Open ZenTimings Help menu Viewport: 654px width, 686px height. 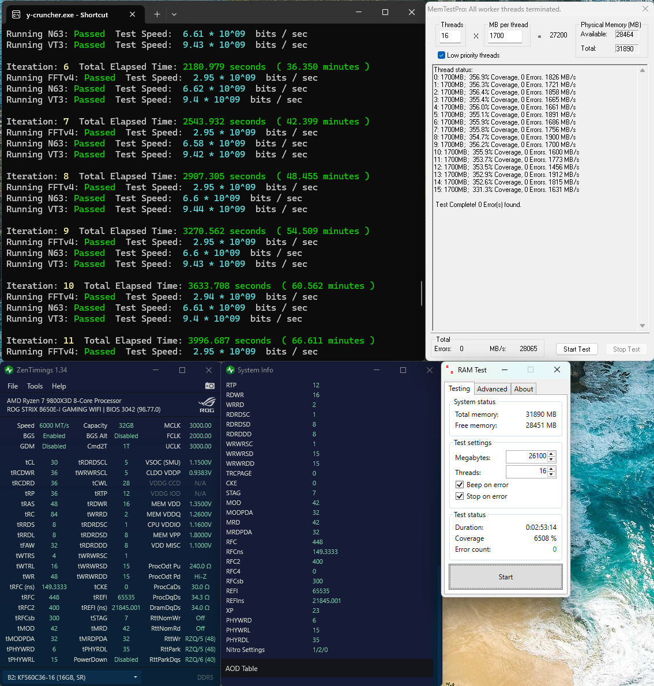pyautogui.click(x=59, y=386)
